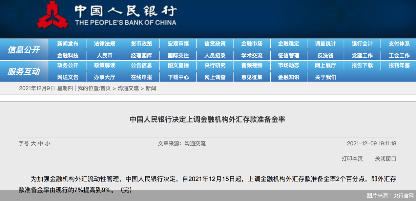Select 支付体系 menu item

tap(399, 44)
